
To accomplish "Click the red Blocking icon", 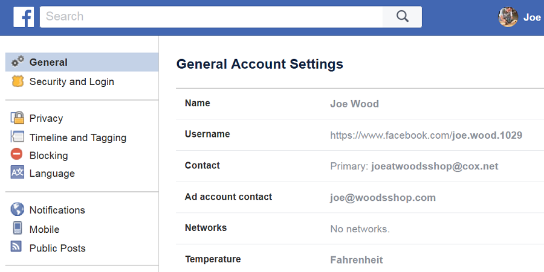I will tap(18, 155).
